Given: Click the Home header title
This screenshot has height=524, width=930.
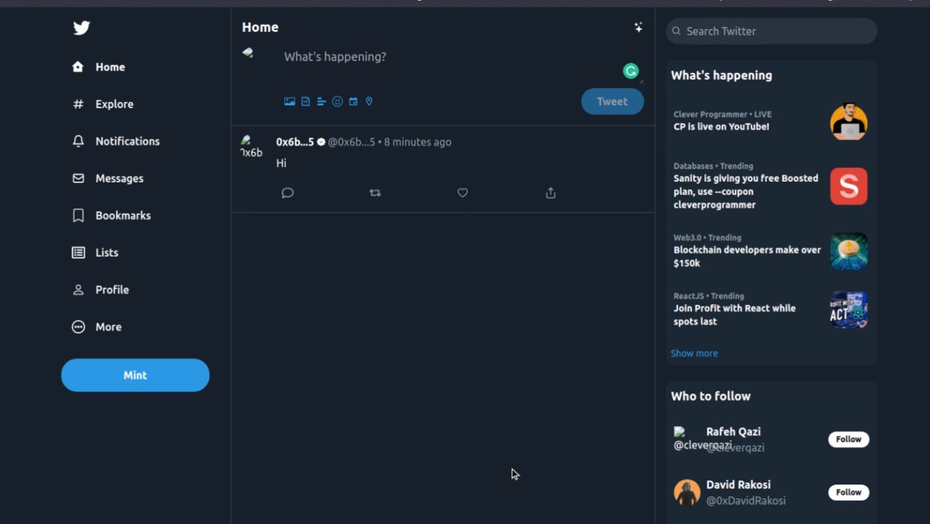Looking at the screenshot, I should pos(260,28).
